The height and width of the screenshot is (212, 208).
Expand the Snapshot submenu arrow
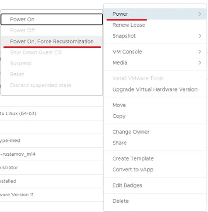(200, 36)
